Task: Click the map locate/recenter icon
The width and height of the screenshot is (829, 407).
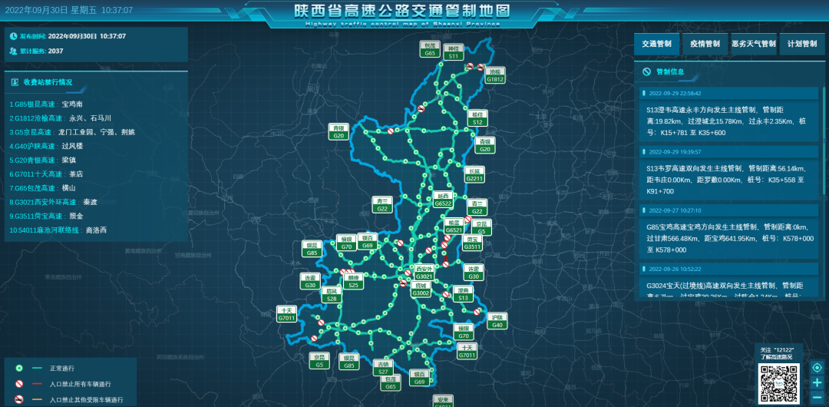Action: pos(817,367)
